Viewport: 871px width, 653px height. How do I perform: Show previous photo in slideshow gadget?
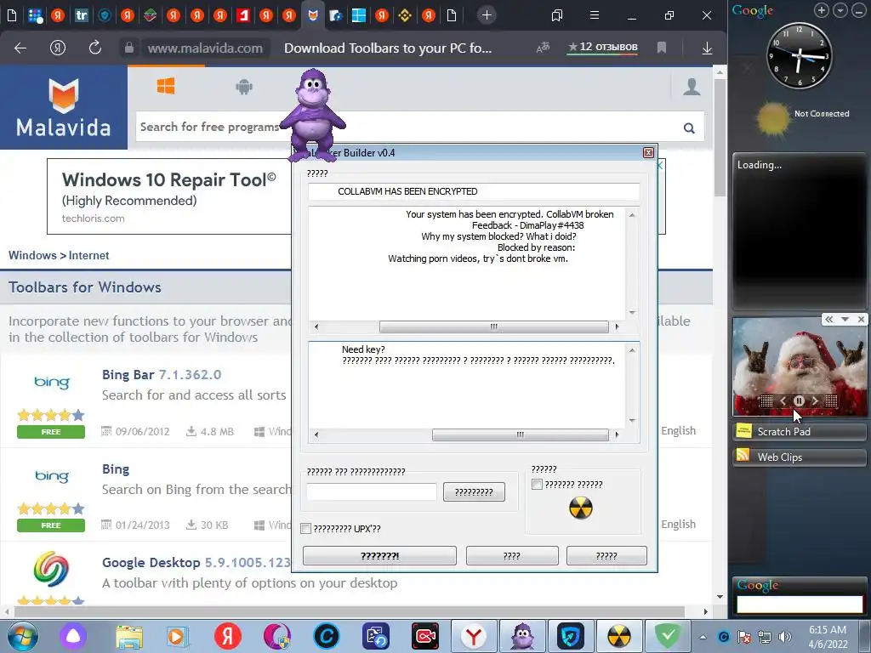coord(783,401)
